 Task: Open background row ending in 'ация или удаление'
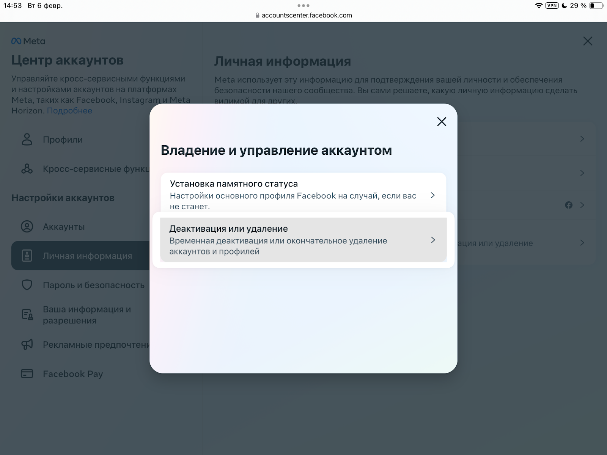(526, 243)
